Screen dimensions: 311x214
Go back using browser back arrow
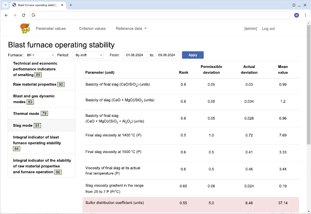point(6,15)
